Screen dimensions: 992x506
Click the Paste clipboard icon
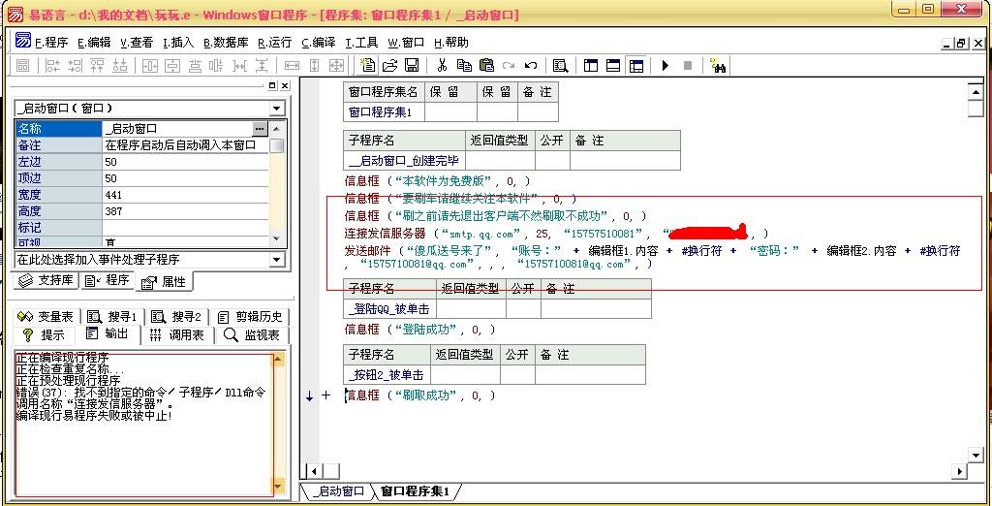[x=486, y=65]
